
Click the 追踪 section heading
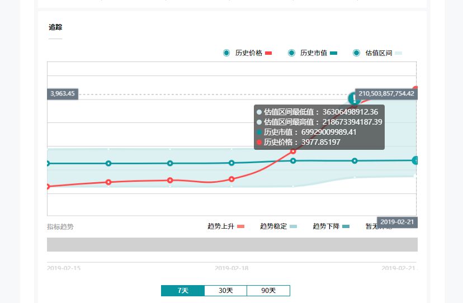click(55, 27)
